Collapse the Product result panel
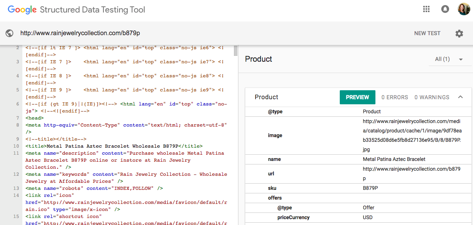 [x=461, y=97]
